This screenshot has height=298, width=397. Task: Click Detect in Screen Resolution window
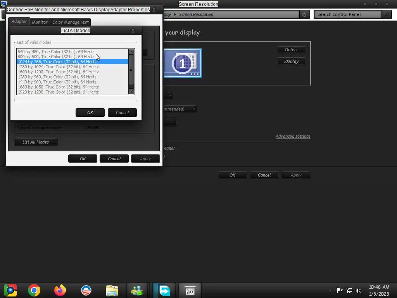(292, 50)
